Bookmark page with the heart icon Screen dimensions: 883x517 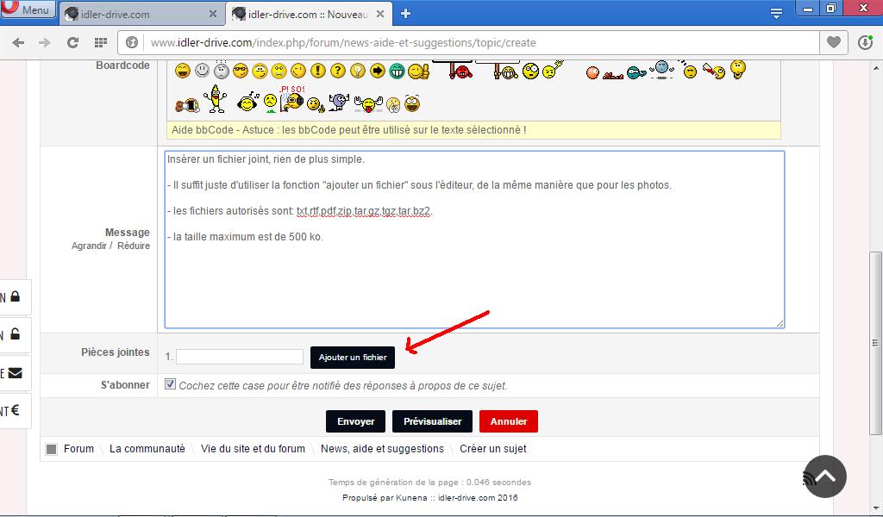[x=833, y=42]
